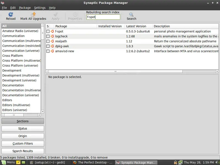Click the sections list vertical scrollbar thumb

[43, 33]
